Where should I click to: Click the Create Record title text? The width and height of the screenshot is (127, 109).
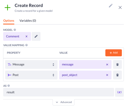pos(29,5)
